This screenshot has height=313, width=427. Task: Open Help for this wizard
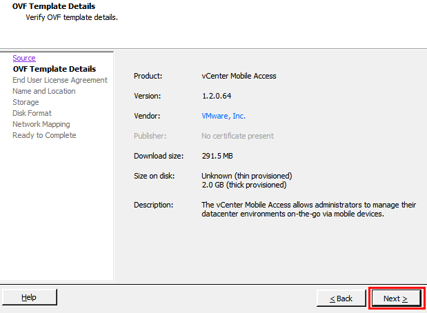(30, 297)
